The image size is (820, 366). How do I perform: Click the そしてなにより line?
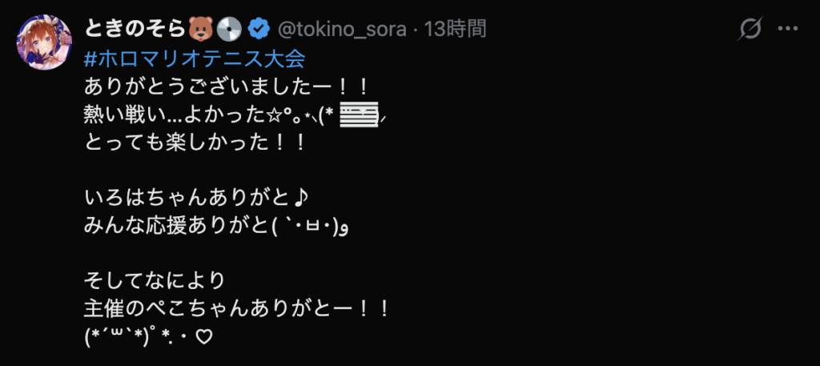[x=155, y=281]
